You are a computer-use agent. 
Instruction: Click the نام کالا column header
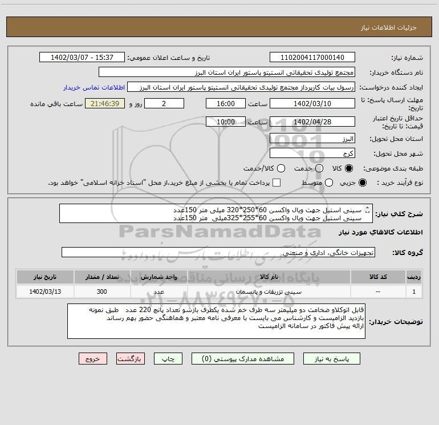click(x=269, y=277)
